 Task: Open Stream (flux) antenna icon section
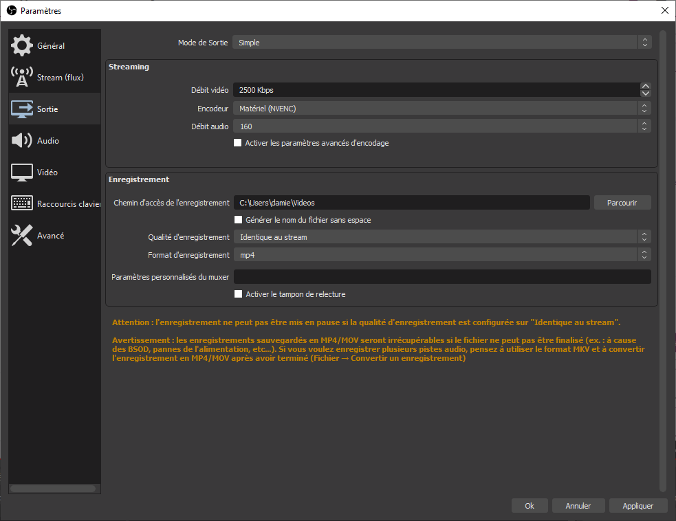point(22,77)
